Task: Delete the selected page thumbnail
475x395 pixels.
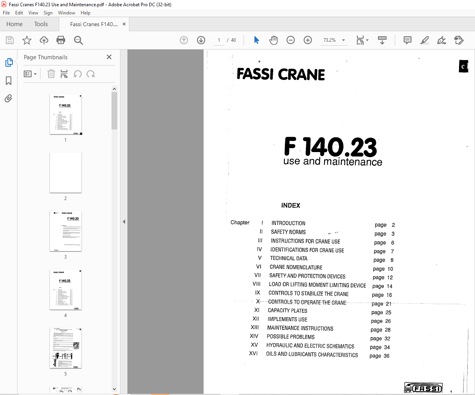Action: click(x=51, y=74)
